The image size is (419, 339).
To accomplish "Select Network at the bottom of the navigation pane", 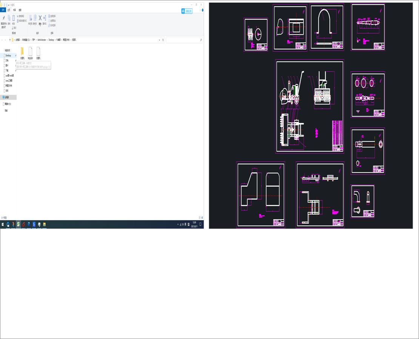I will point(6,110).
